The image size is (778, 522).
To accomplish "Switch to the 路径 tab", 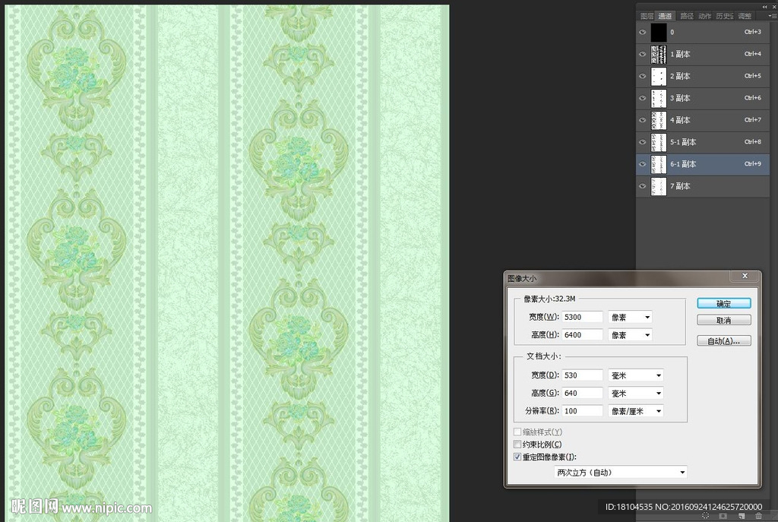I will 687,16.
